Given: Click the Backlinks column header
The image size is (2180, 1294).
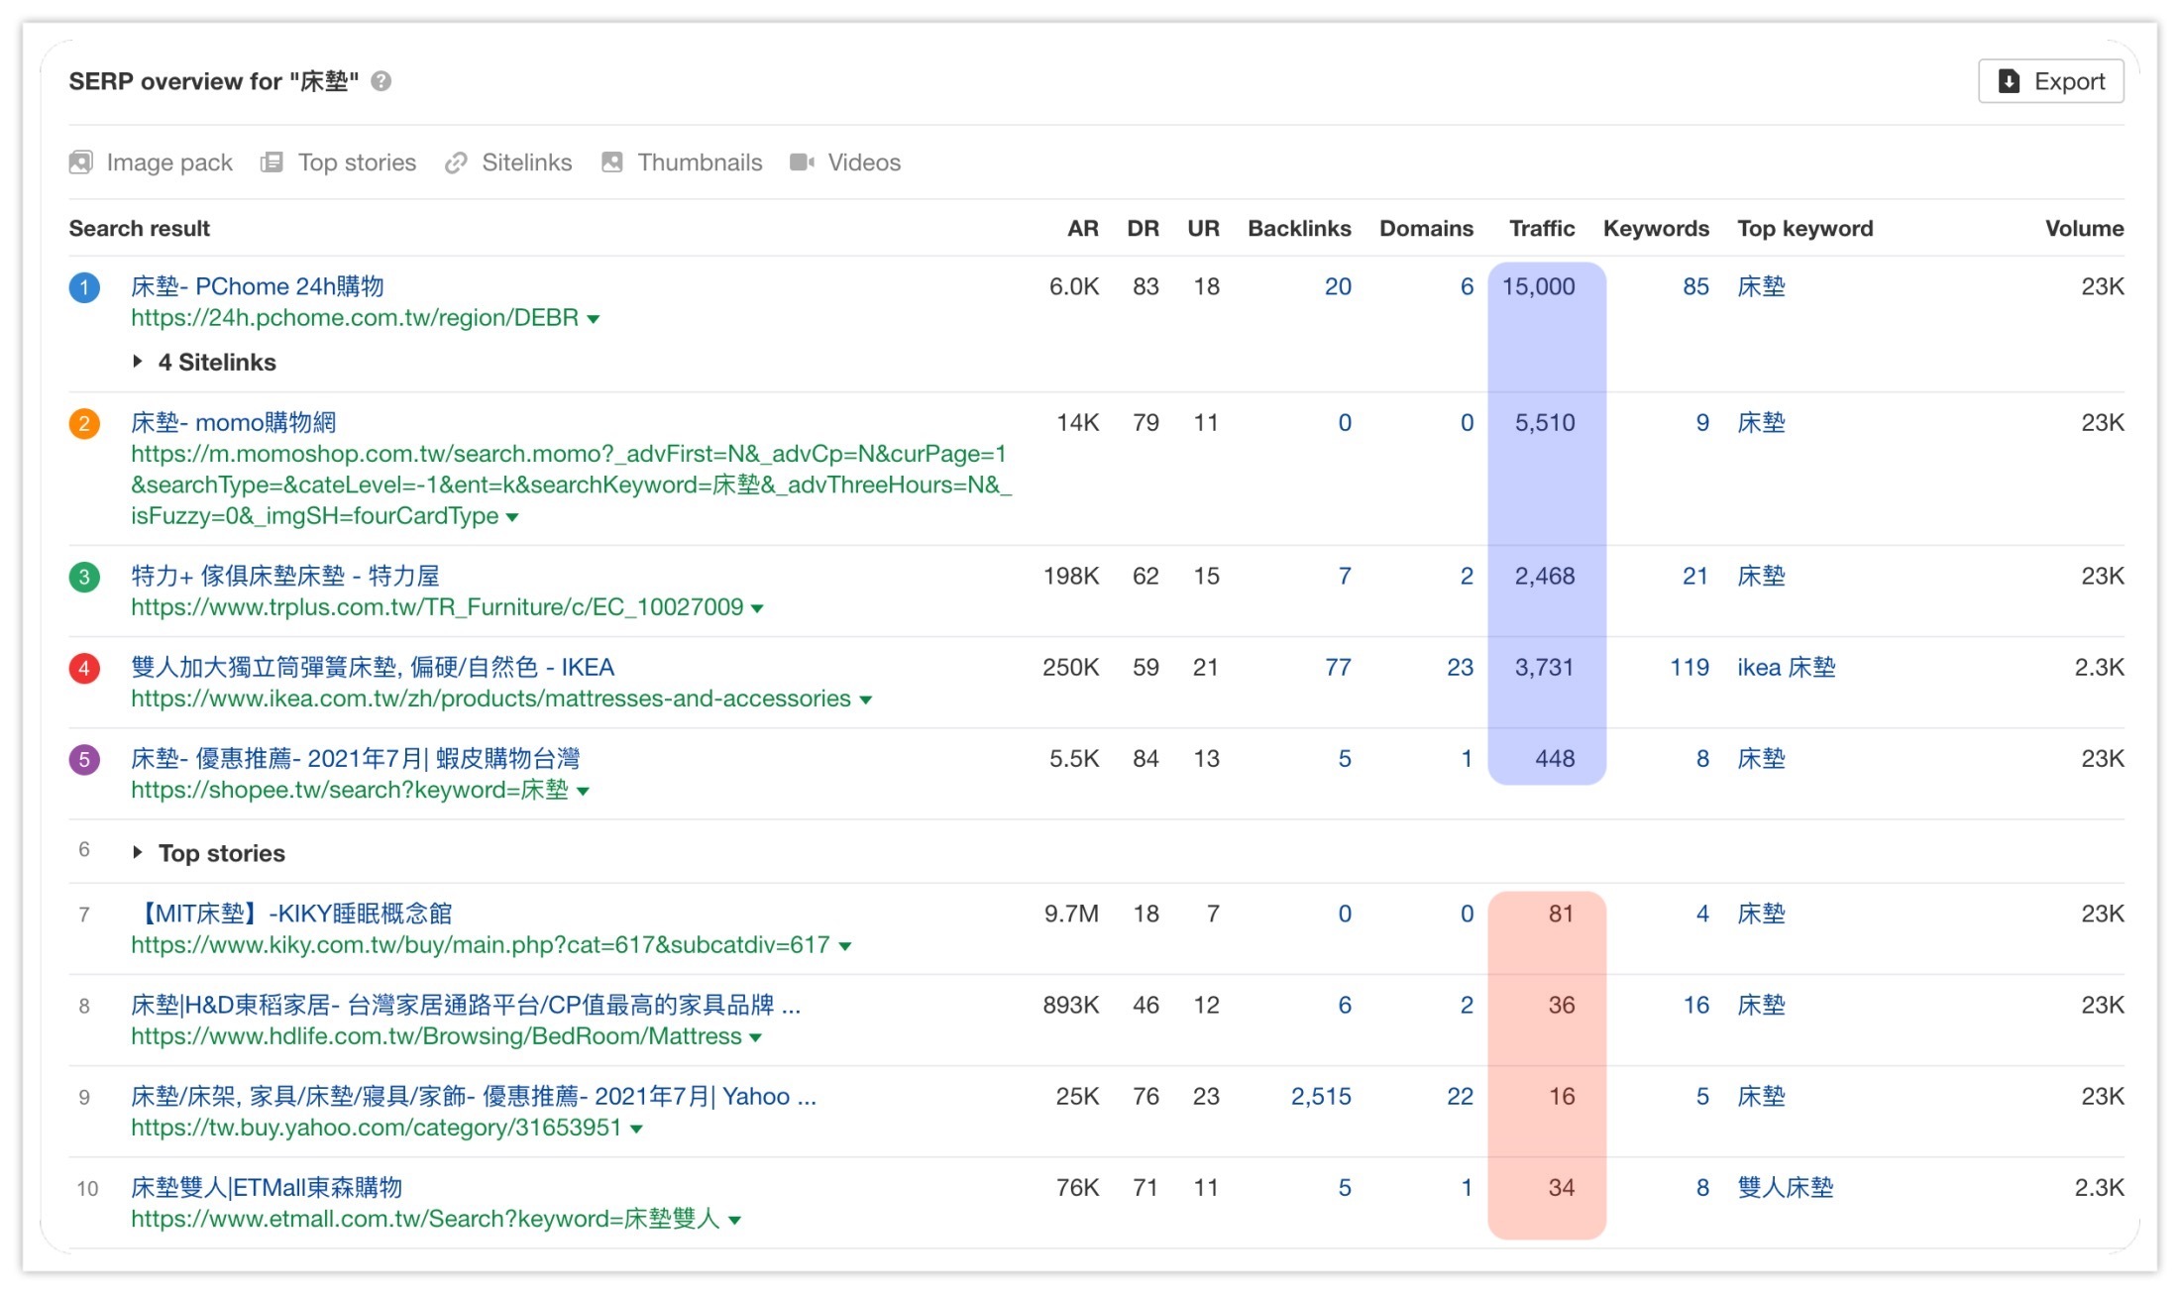Looking at the screenshot, I should coord(1298,228).
